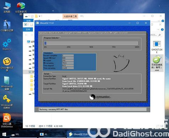The height and width of the screenshot is (138, 169).
Task: Click the 'Speed (MB/min)' statistics label
Action: (49, 58)
